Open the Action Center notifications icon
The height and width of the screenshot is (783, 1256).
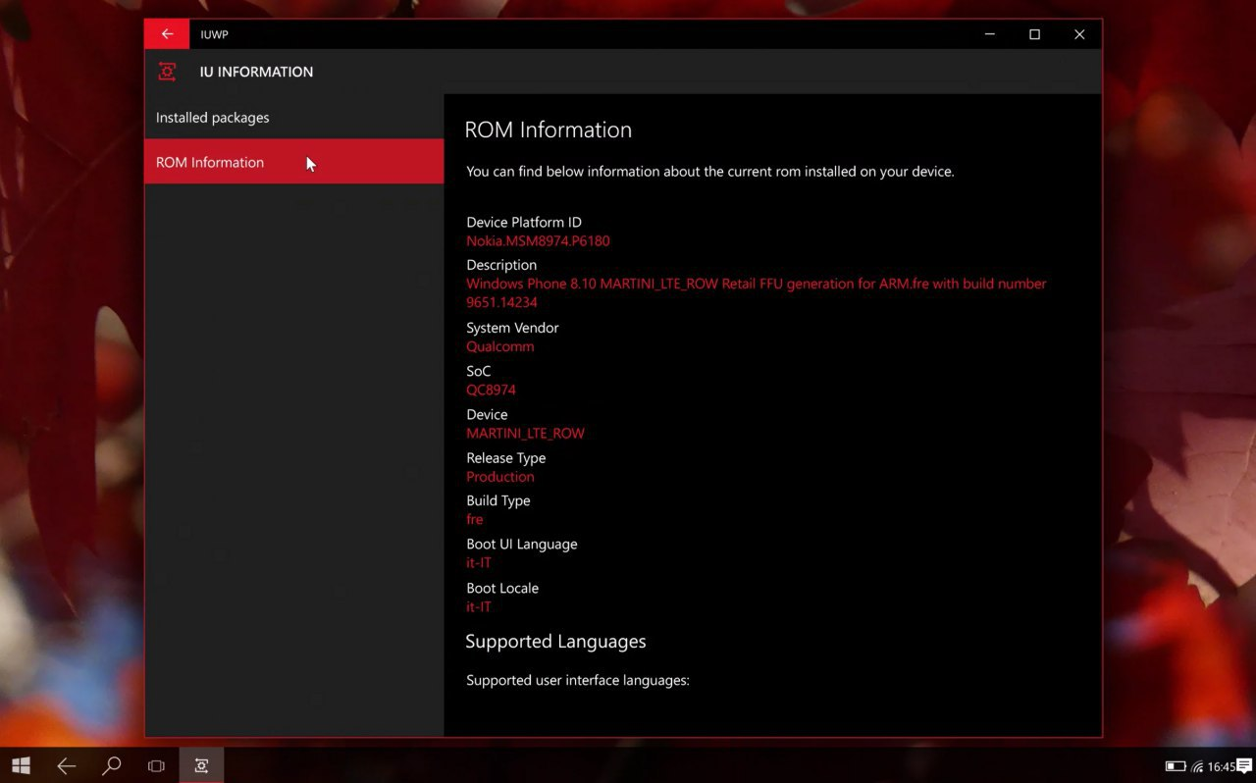click(x=1245, y=766)
